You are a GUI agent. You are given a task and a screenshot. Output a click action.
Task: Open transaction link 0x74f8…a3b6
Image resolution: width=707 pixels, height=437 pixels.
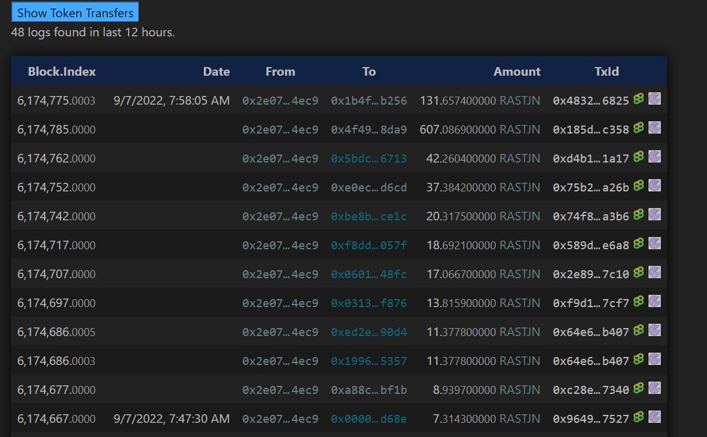591,216
